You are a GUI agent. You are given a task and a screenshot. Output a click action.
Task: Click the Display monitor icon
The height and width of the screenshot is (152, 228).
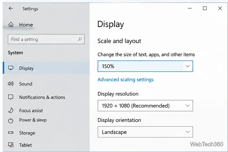tap(11, 68)
